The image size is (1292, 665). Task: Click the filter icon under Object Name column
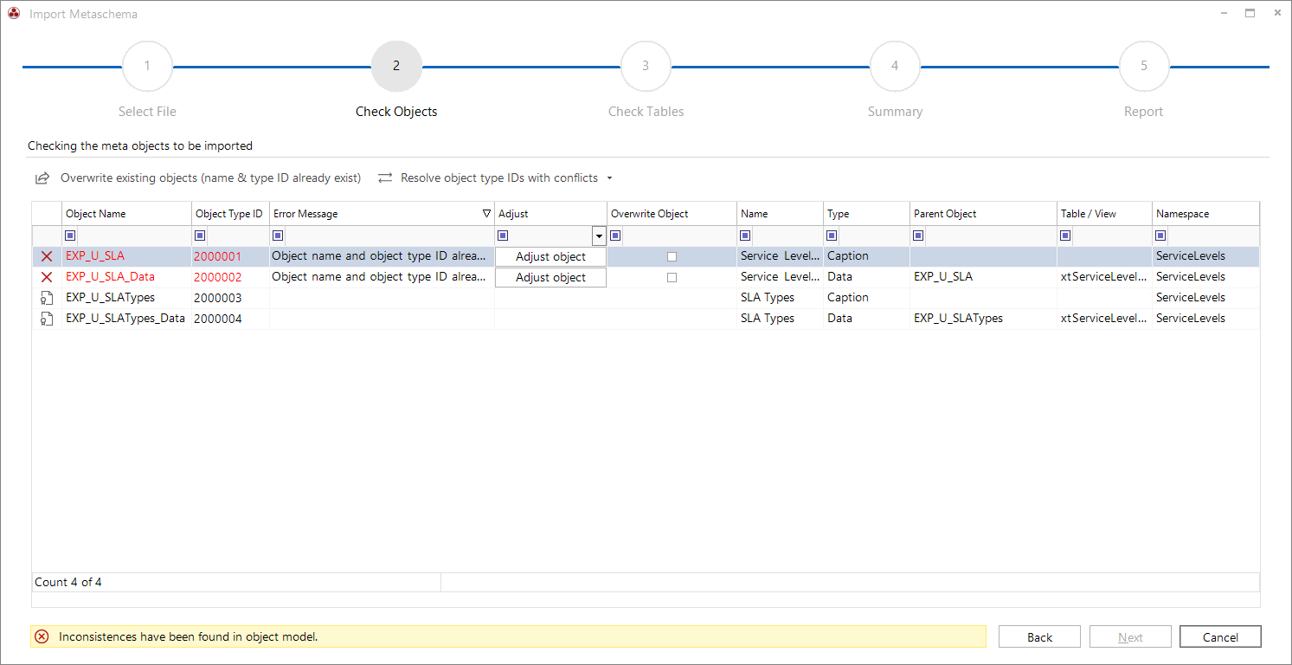[70, 236]
